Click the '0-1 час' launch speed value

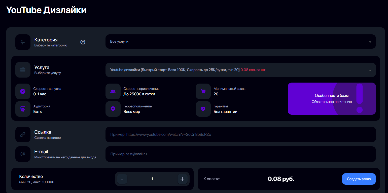pyautogui.click(x=40, y=94)
